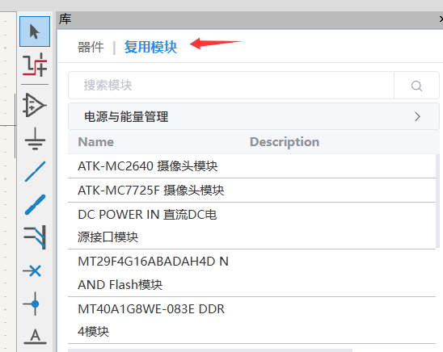Activate the highlight net tool icon
The width and height of the screenshot is (443, 352).
click(35, 65)
